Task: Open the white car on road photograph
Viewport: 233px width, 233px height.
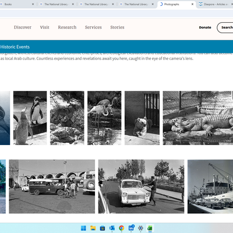Action: (x=141, y=186)
